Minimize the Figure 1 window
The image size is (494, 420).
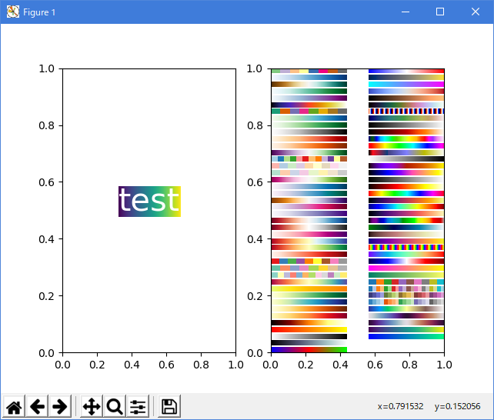[x=405, y=12]
